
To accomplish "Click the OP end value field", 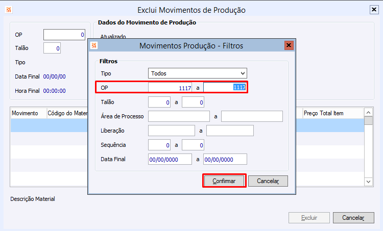I will [225, 88].
